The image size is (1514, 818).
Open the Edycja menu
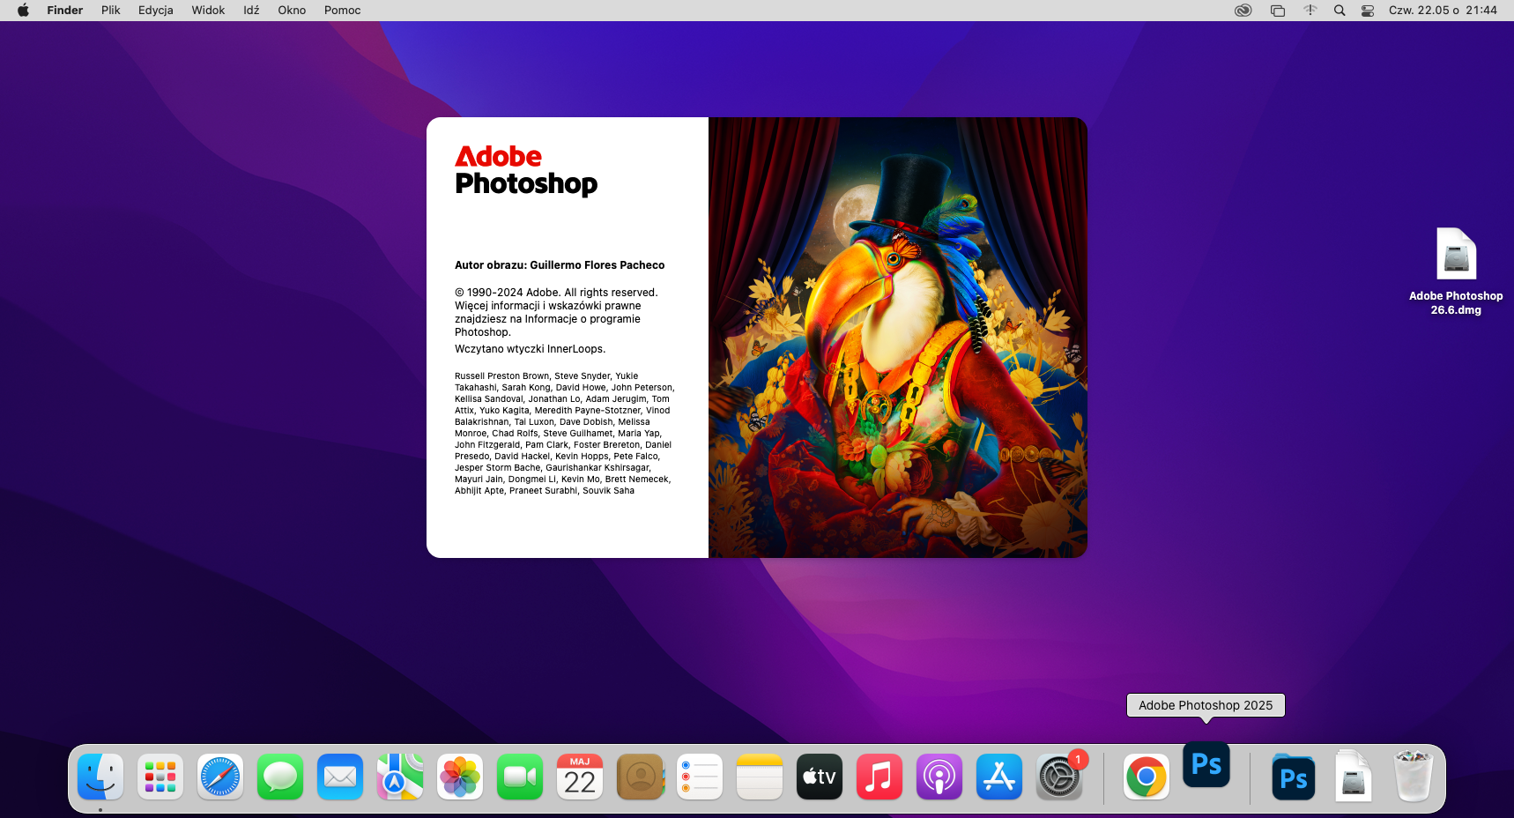click(156, 11)
